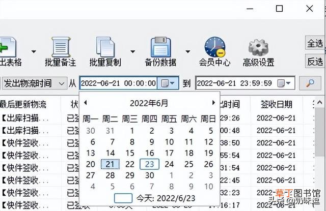This screenshot has width=326, height=211.
Task: Click the 反选 button
Action: (x=315, y=62)
